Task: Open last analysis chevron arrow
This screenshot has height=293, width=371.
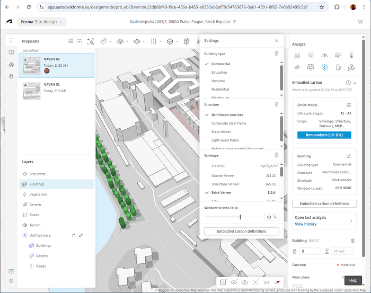Action: (x=351, y=221)
